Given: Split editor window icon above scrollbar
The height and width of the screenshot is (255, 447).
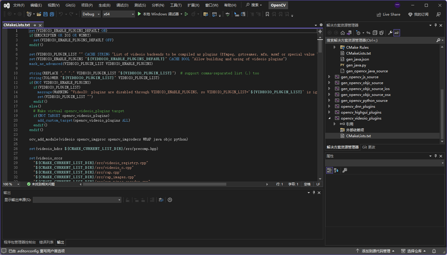Looking at the screenshot, I should click(320, 31).
